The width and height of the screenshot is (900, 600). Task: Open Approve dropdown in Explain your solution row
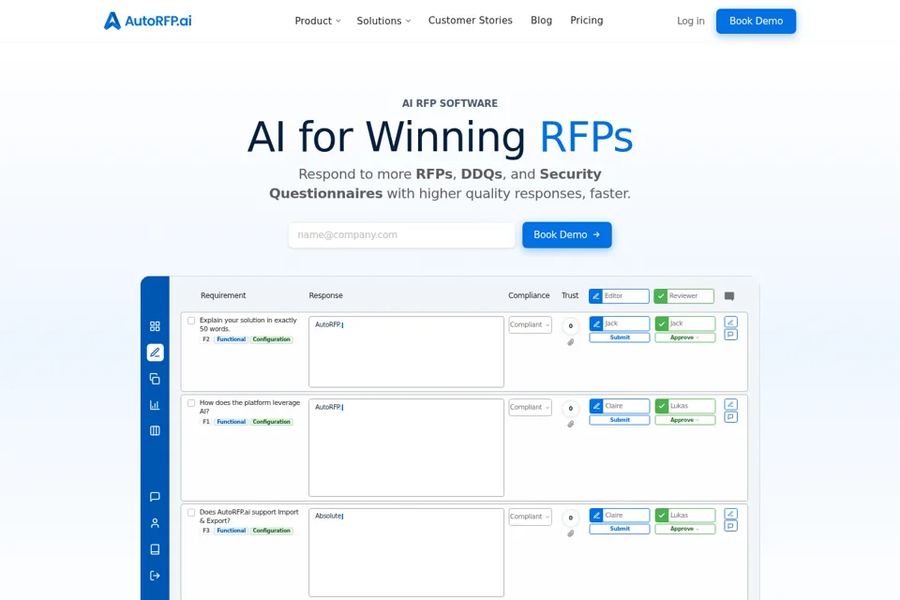(684, 337)
